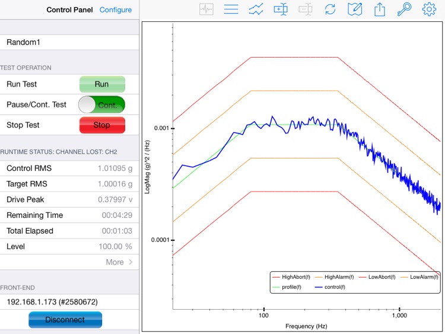This screenshot has width=445, height=334.
Task: Click the remove cursor icon
Action: pyautogui.click(x=306, y=9)
